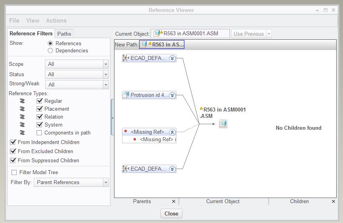
Task: Click the Use Previous button
Action: click(249, 34)
